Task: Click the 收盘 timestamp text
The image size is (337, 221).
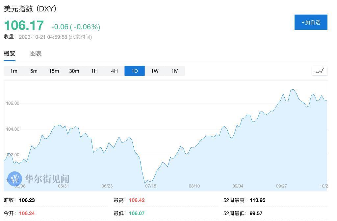Action: [47, 37]
